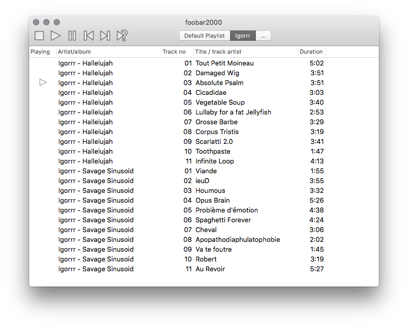The width and height of the screenshot is (408, 328).
Task: Click the duration 5:02 cell
Action: click(x=317, y=63)
